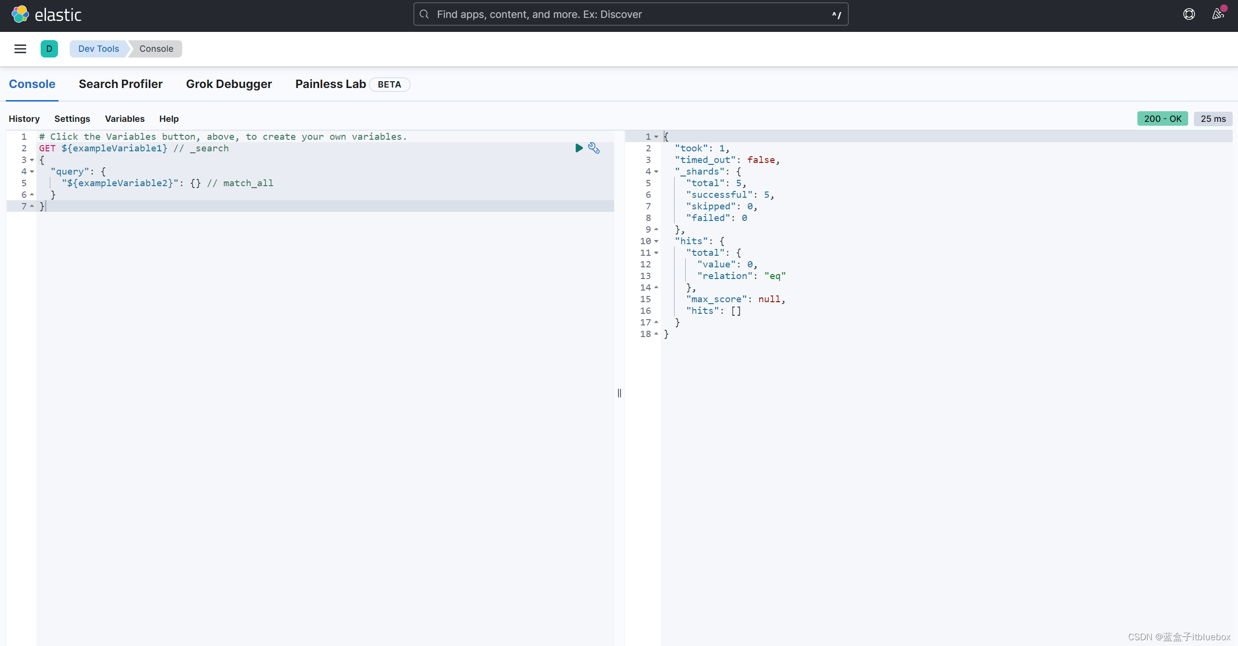Run the request with play button

[579, 148]
